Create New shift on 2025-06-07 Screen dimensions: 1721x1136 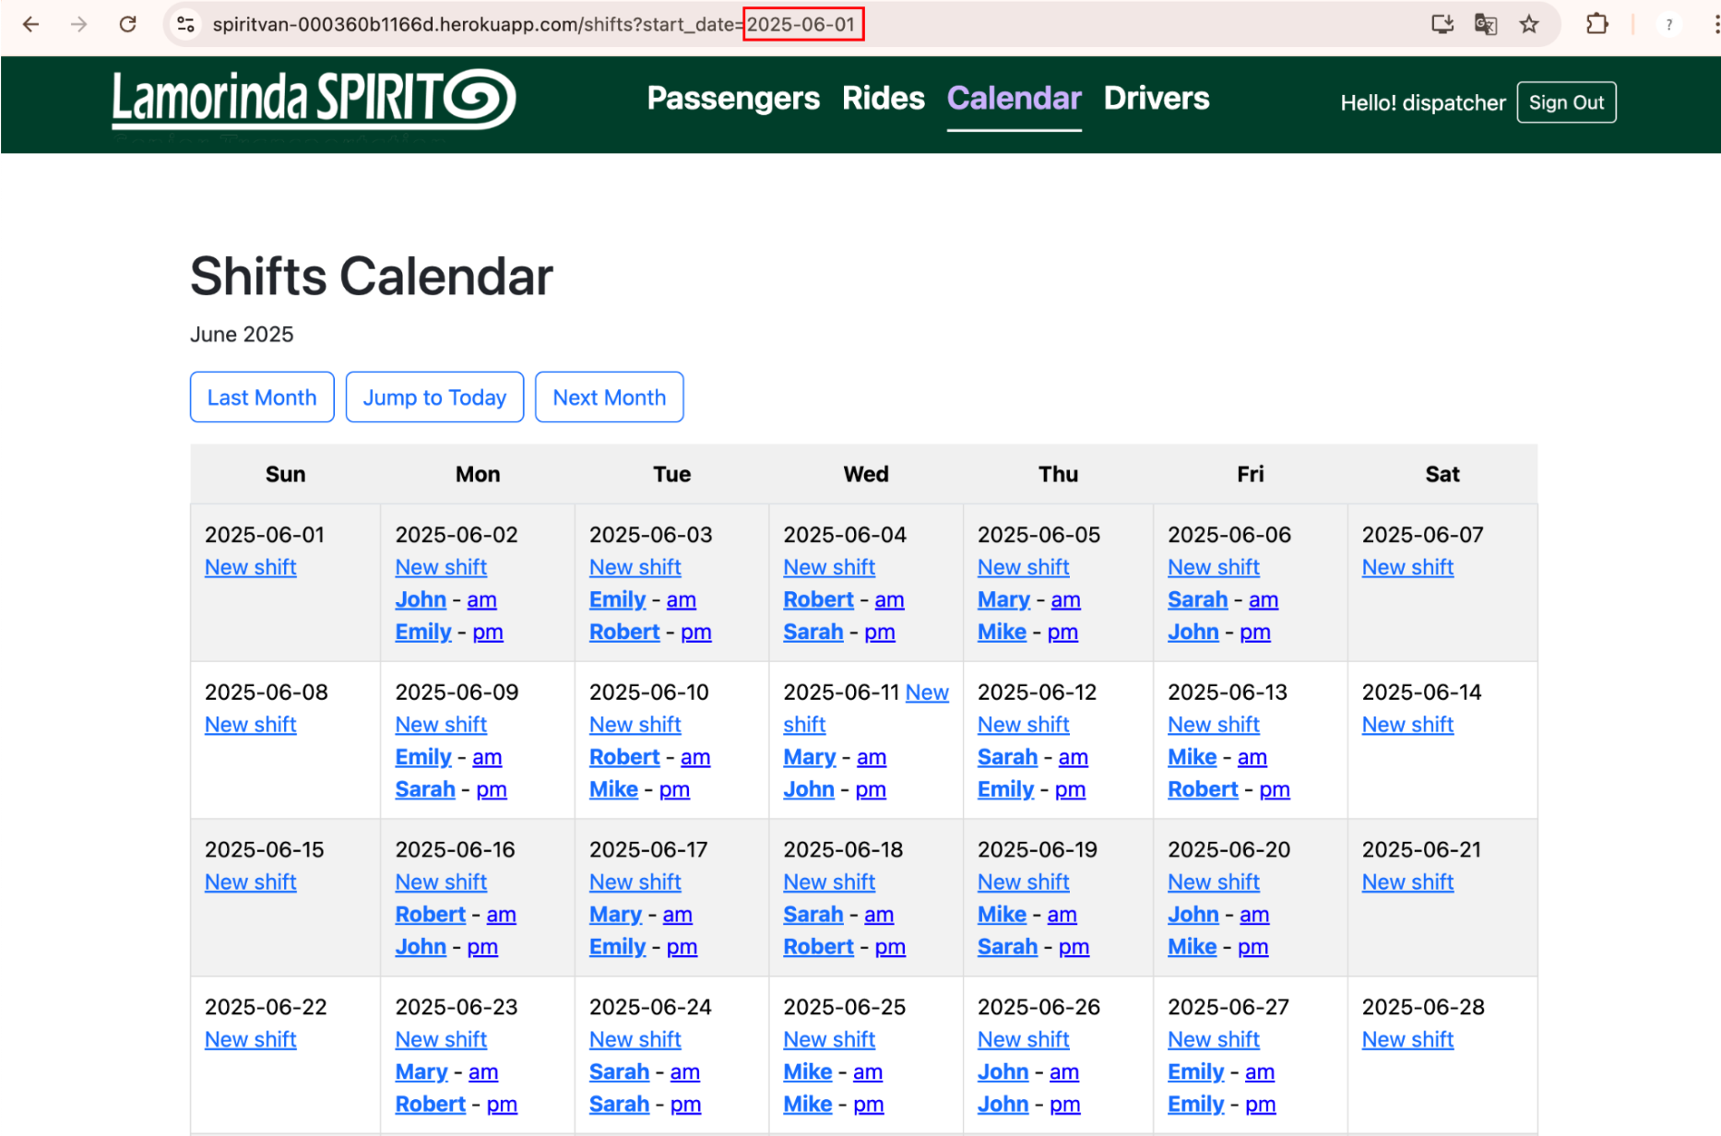tap(1407, 567)
